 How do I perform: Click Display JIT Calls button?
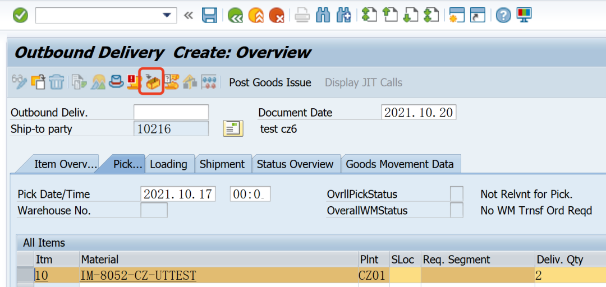tap(364, 82)
